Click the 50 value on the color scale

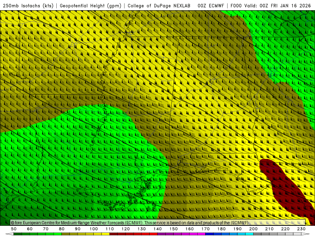14,229
